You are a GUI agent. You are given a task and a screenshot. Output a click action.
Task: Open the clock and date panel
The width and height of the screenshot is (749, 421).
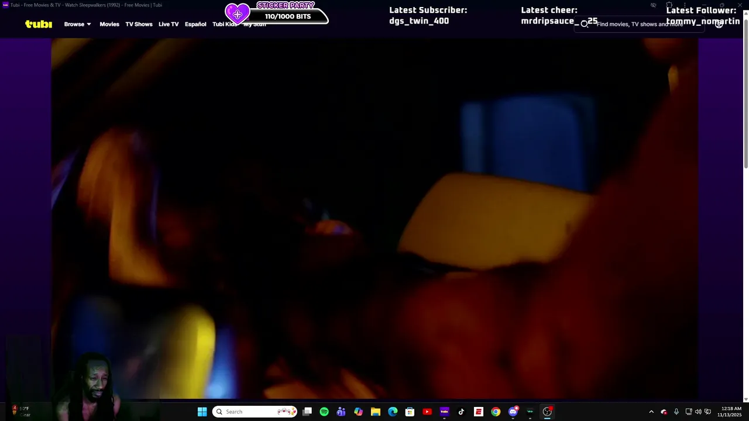click(x=731, y=412)
